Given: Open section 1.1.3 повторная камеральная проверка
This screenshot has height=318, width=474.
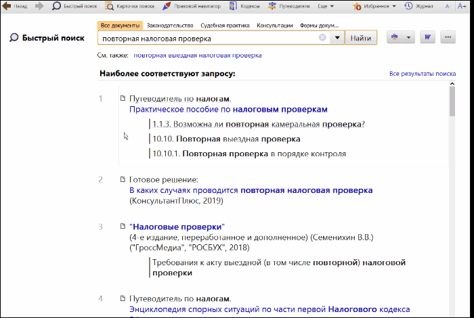Looking at the screenshot, I should [x=259, y=124].
